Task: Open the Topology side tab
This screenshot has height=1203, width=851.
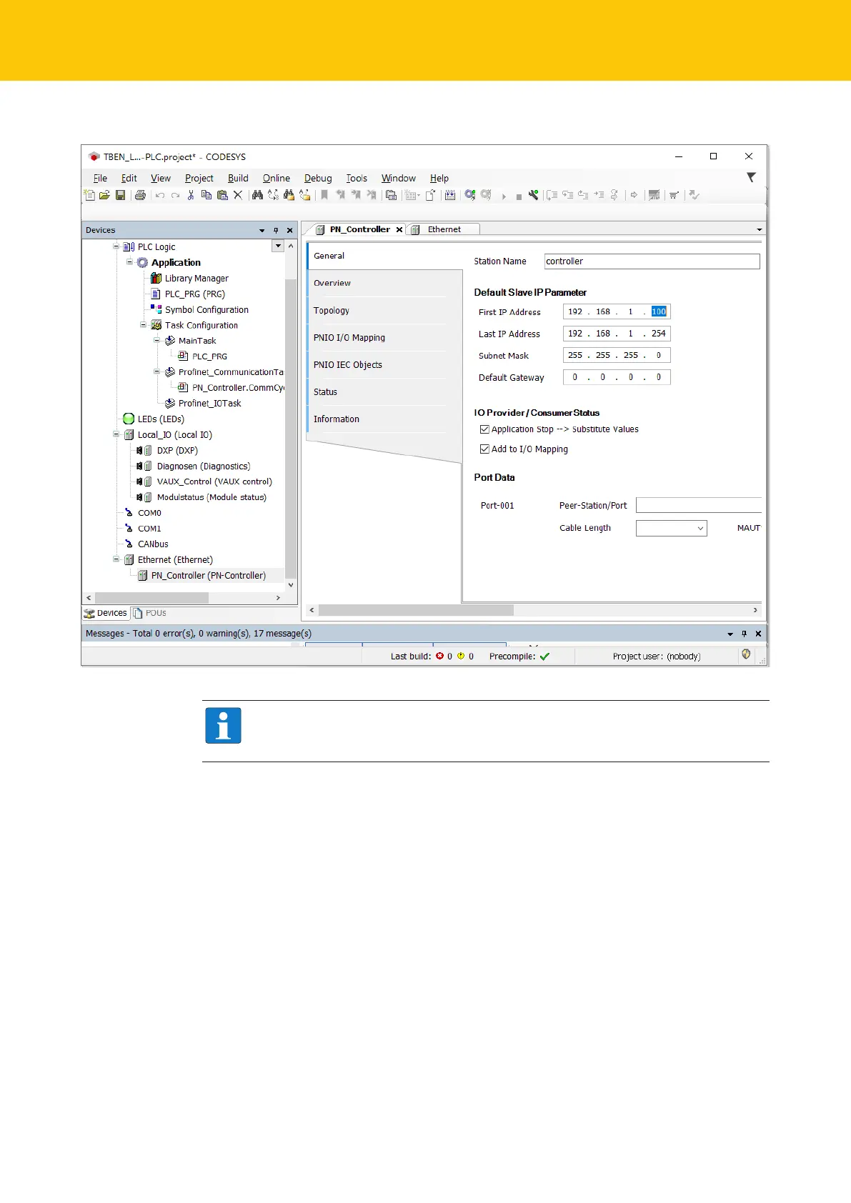Action: tap(331, 311)
